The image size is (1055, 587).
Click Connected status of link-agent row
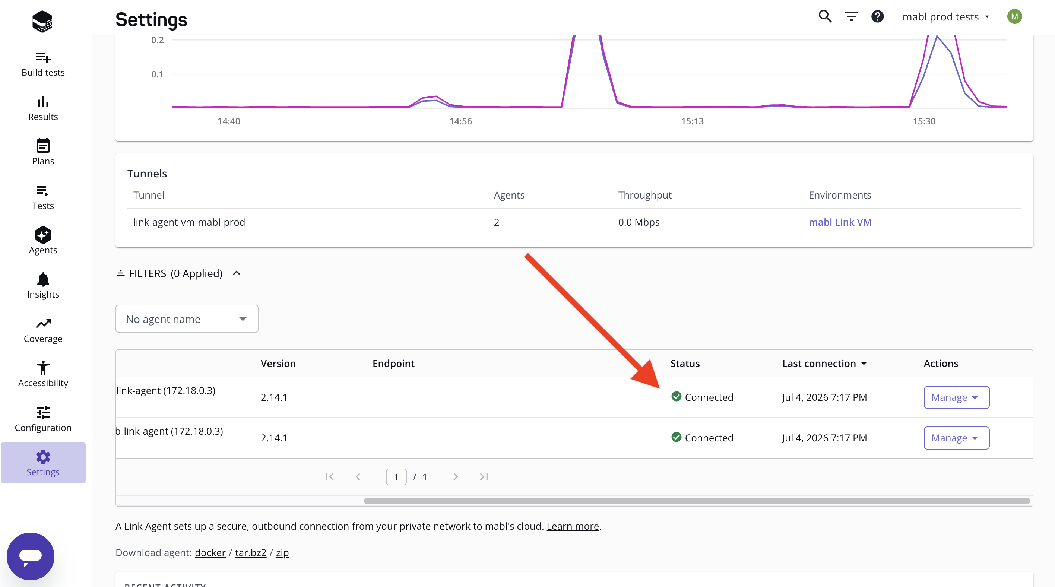click(x=702, y=397)
